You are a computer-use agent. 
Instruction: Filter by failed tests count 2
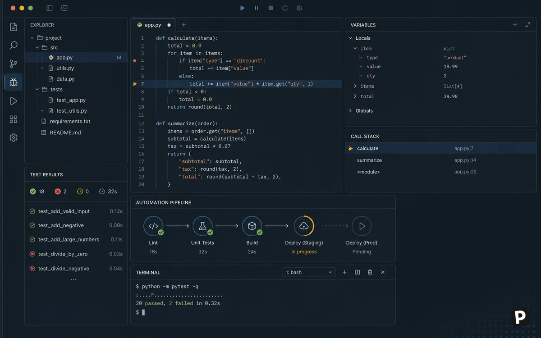pyautogui.click(x=61, y=192)
